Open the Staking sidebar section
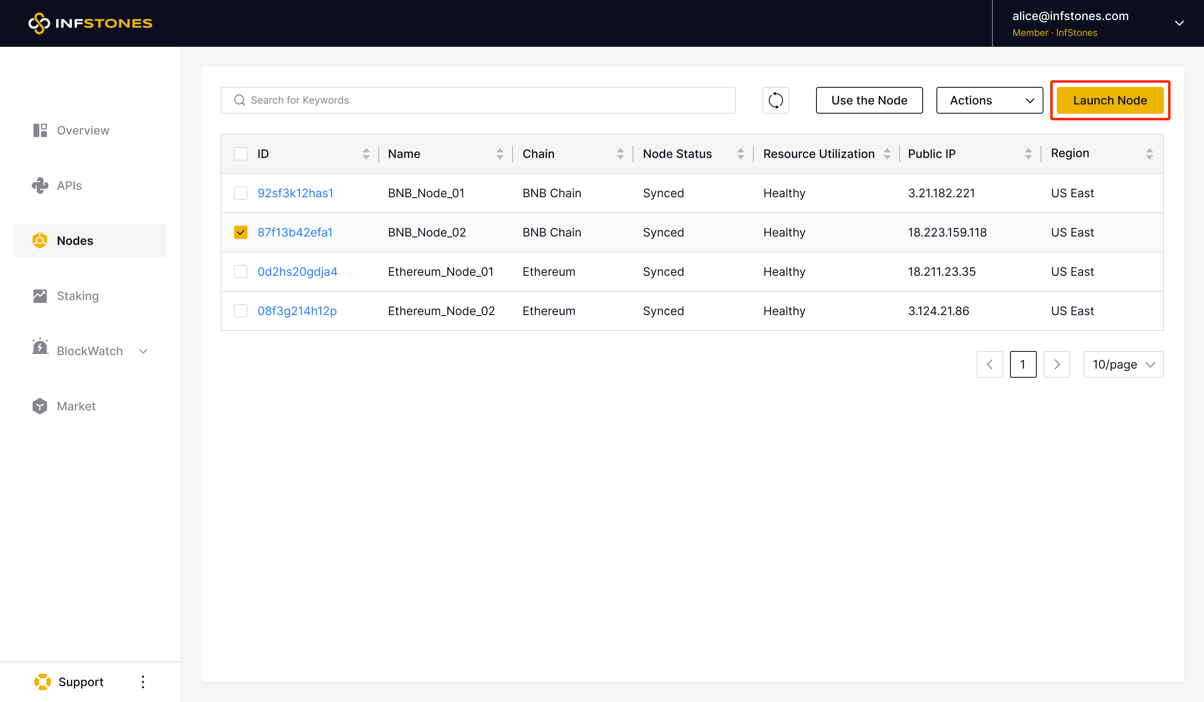Image resolution: width=1204 pixels, height=702 pixels. pyautogui.click(x=77, y=295)
